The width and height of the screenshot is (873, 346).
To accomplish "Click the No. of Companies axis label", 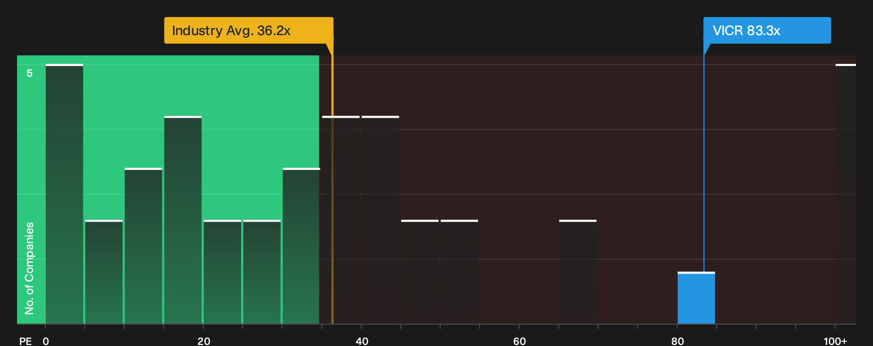I will click(x=29, y=268).
